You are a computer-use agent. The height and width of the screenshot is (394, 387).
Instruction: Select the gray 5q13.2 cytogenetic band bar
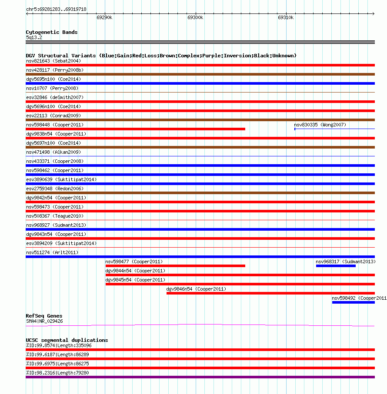(x=200, y=42)
